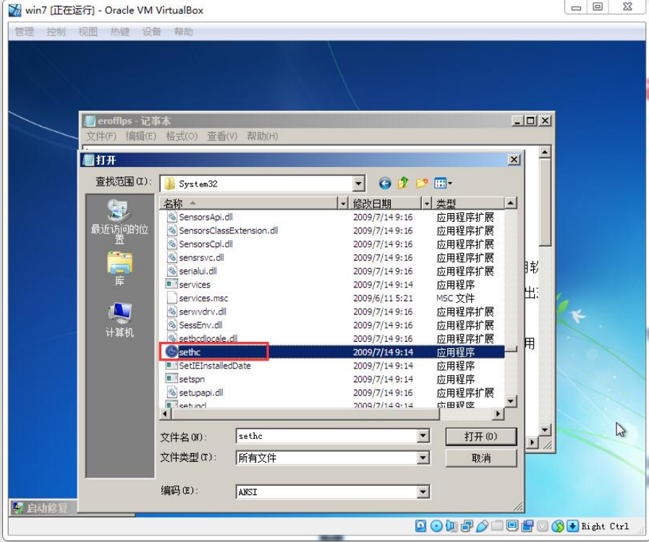The image size is (649, 542).
Task: Expand the System32 look-in dropdown
Action: point(358,184)
